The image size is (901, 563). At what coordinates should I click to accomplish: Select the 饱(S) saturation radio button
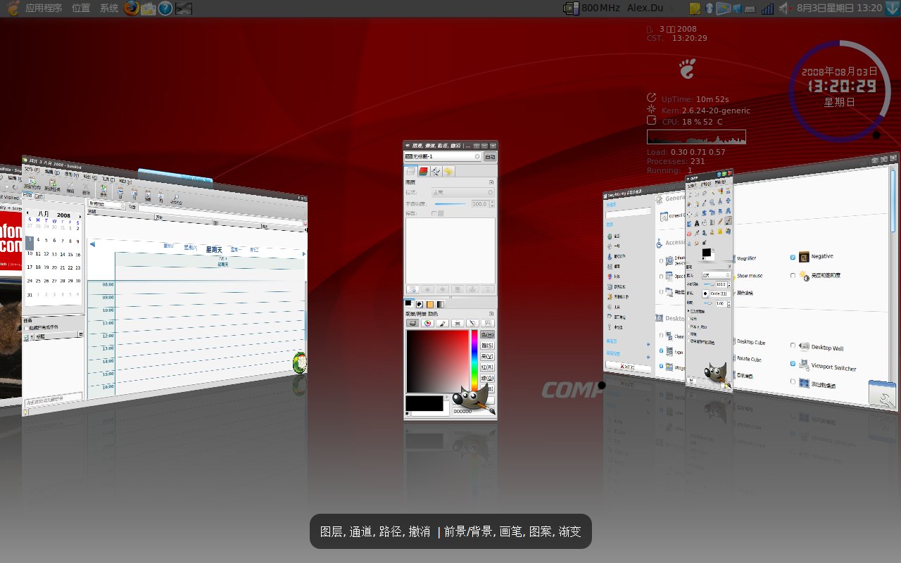487,345
